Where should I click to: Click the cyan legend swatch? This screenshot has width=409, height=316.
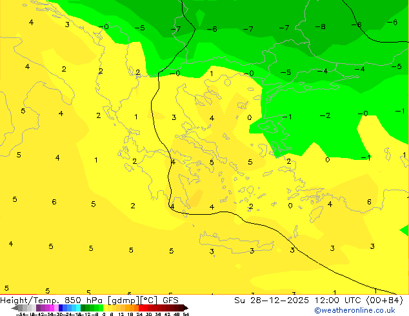[x=78, y=308]
